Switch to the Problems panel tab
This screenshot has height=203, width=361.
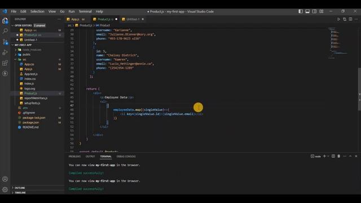click(x=74, y=156)
